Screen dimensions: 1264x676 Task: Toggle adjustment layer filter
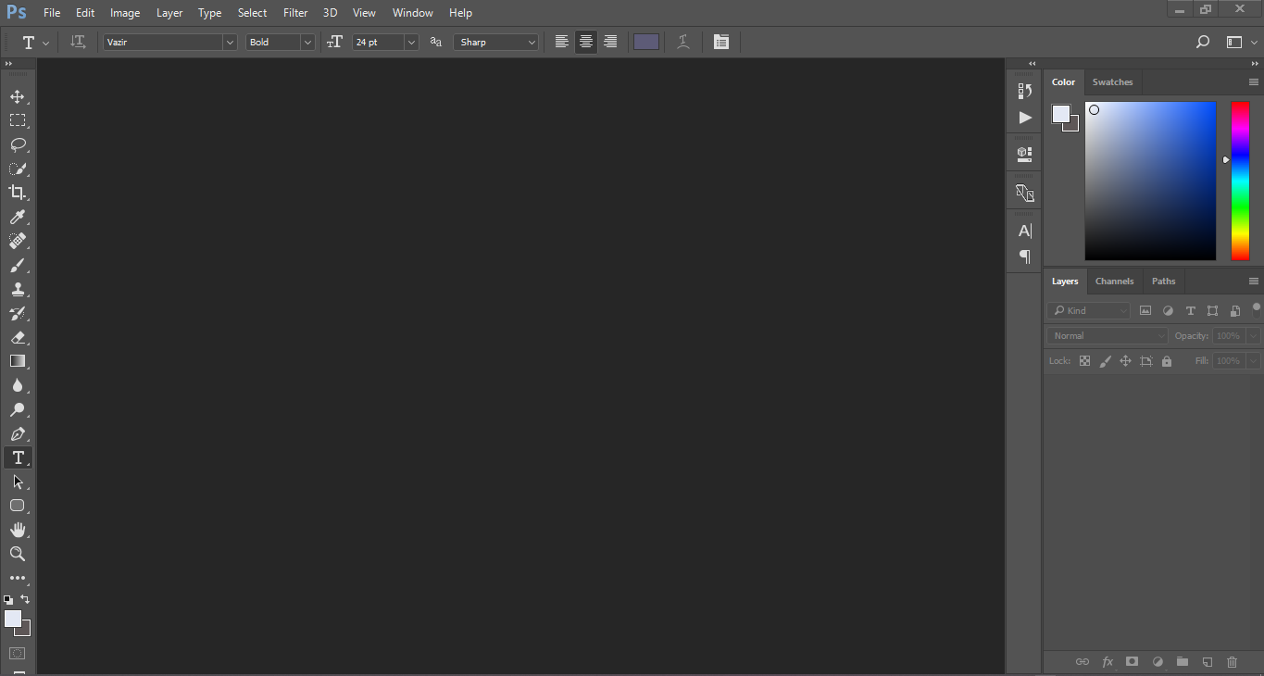[1168, 311]
